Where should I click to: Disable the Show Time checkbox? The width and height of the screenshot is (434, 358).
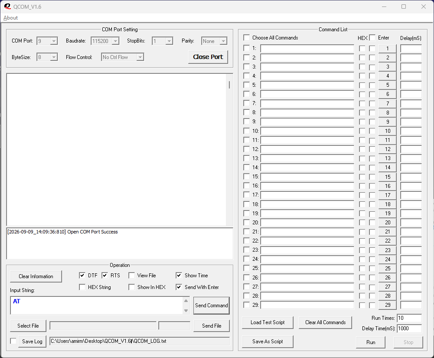click(x=179, y=275)
